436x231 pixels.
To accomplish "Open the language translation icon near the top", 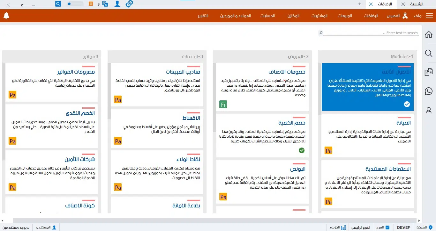I will point(105,4).
